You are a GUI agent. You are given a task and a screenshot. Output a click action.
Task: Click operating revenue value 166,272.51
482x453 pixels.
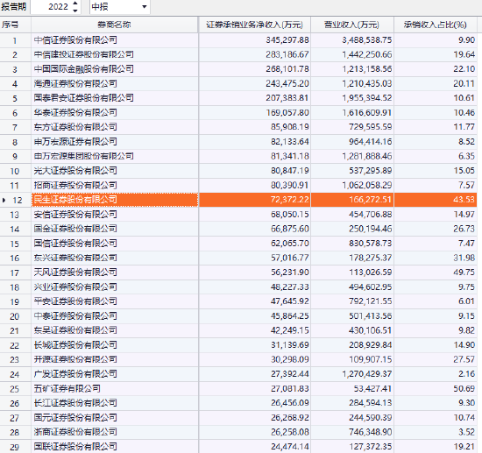pos(371,200)
